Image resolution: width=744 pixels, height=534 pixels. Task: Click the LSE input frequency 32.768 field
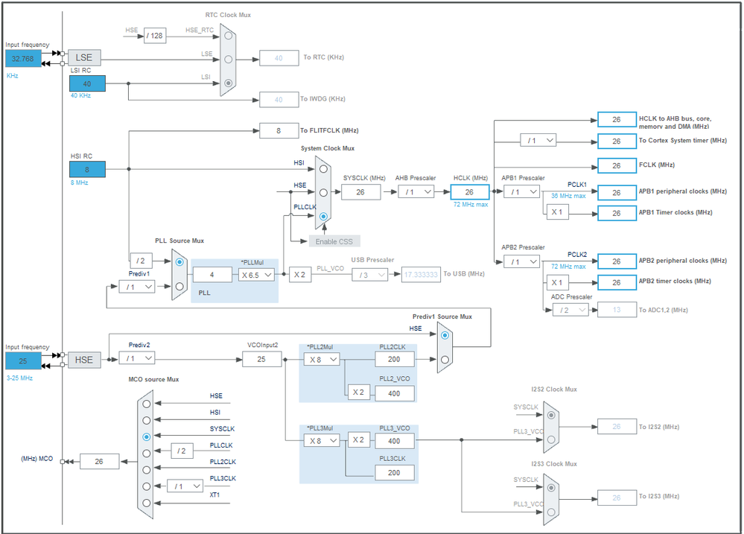[23, 58]
